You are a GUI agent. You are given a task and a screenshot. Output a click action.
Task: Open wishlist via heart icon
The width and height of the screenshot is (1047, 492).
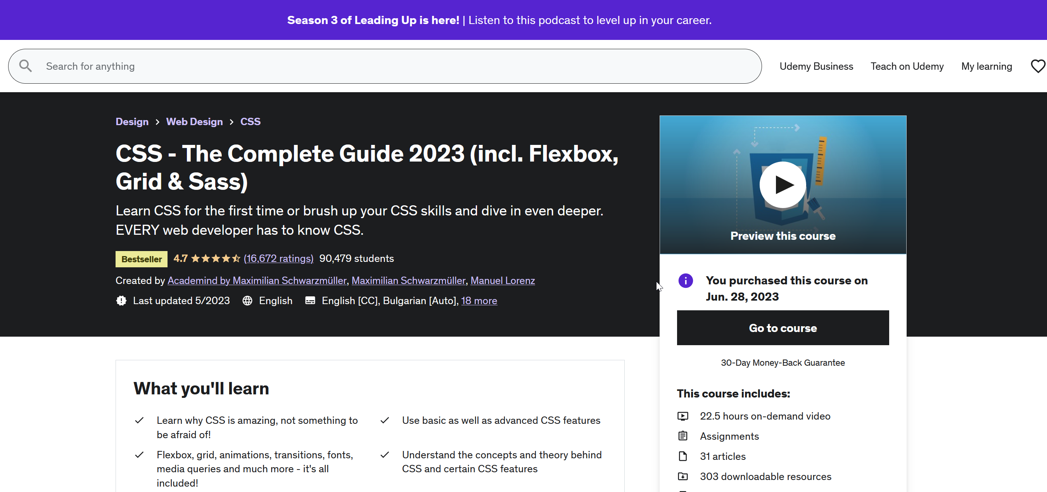click(x=1038, y=66)
